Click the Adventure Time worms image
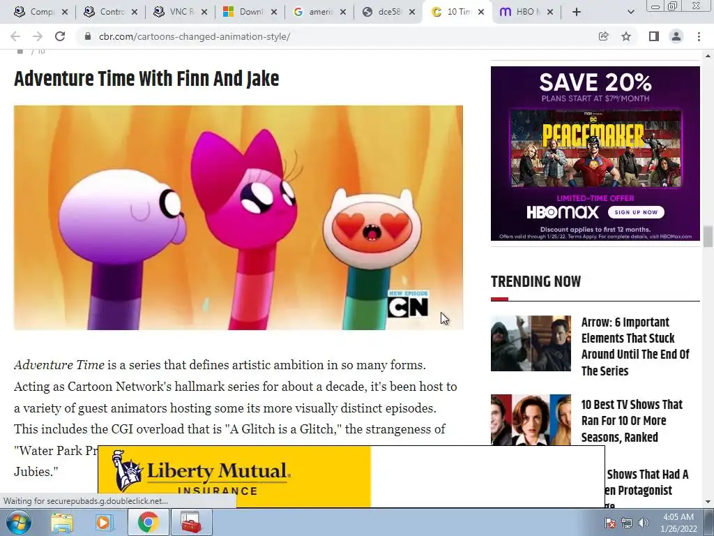 pyautogui.click(x=238, y=218)
